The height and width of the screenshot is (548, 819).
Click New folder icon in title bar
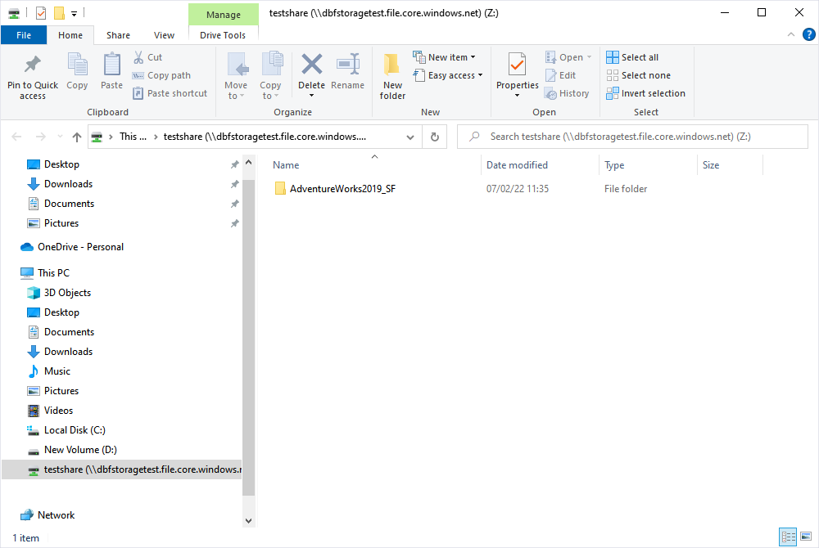[60, 13]
